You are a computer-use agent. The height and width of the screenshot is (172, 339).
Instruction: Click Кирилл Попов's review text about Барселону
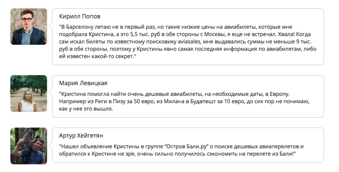tap(188, 42)
